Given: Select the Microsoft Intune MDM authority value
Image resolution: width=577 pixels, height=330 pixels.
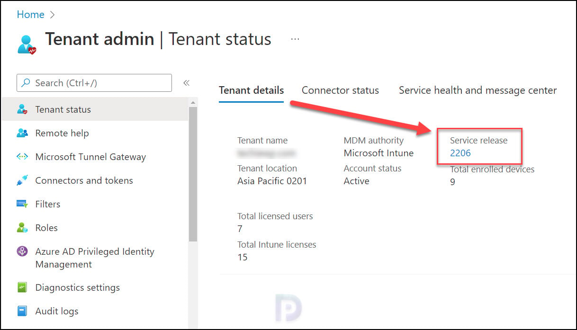Looking at the screenshot, I should click(379, 153).
